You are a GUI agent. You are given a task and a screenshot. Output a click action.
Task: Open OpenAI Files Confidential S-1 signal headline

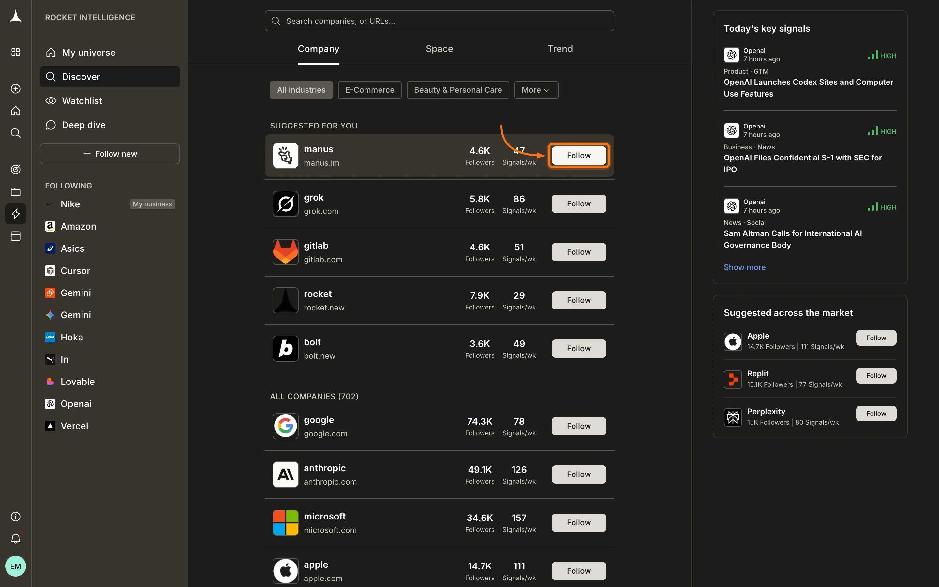[x=802, y=163]
